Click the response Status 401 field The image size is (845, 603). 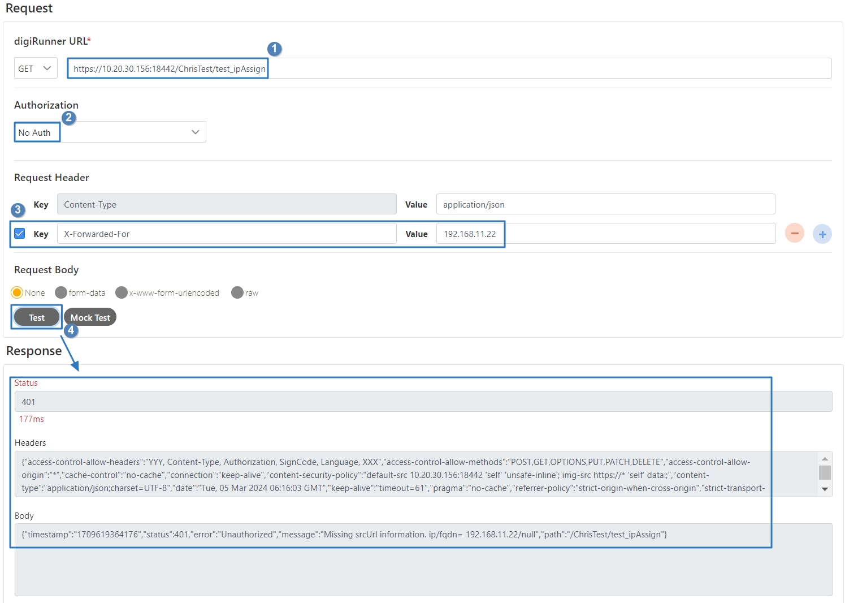point(423,402)
